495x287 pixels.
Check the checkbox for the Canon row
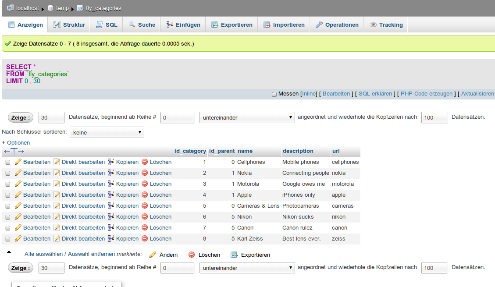(7, 228)
